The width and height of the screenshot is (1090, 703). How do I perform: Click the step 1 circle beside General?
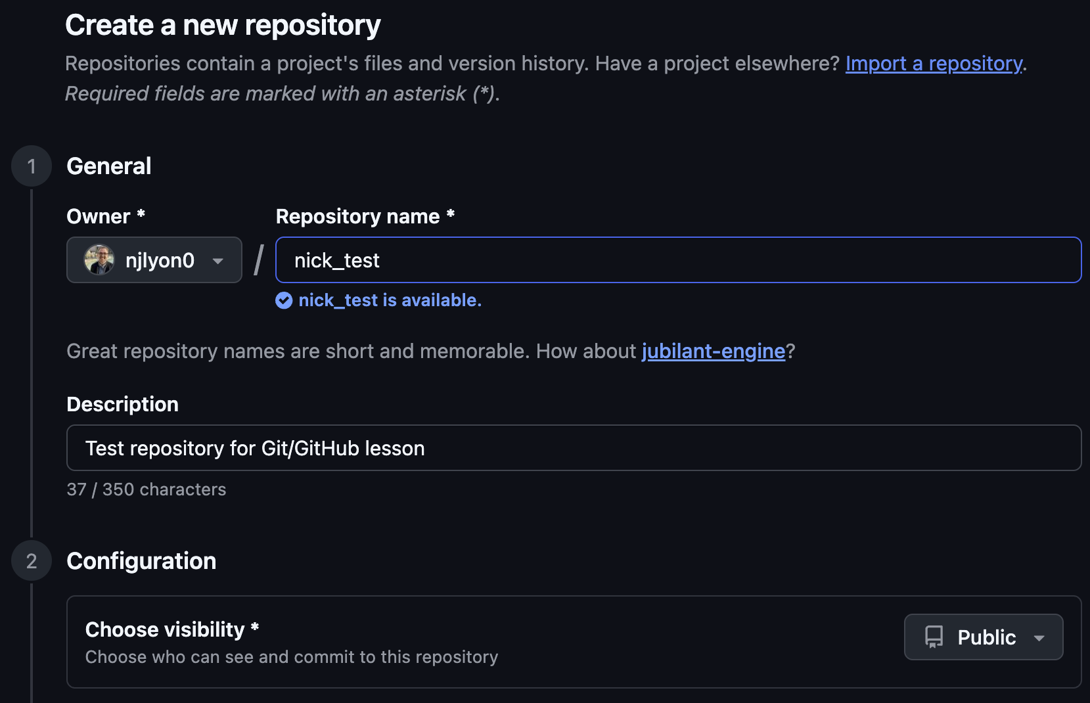click(31, 166)
